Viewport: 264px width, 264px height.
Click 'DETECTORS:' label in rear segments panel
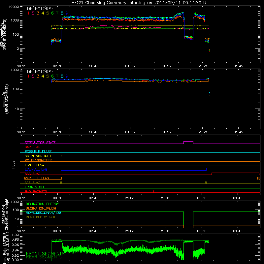pos(40,72)
